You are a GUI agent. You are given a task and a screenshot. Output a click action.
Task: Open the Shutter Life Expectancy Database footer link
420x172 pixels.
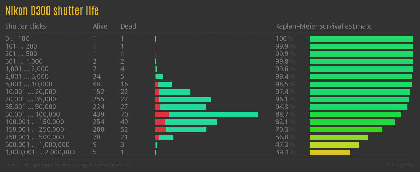(68, 165)
